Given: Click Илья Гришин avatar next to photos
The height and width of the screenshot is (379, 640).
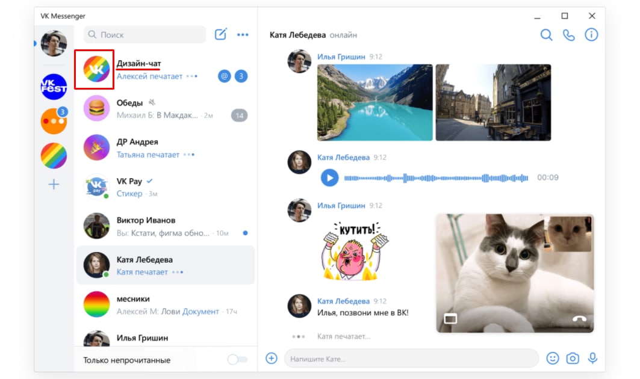Looking at the screenshot, I should tap(299, 61).
